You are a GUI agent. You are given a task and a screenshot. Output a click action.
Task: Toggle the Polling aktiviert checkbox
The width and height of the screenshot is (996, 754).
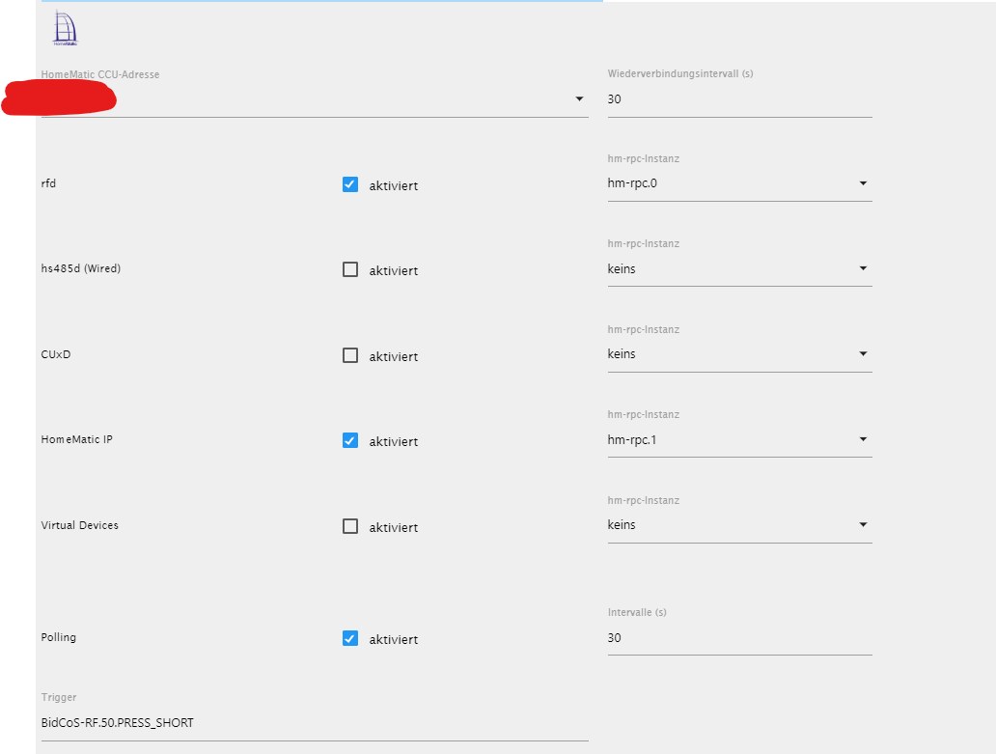pyautogui.click(x=350, y=638)
